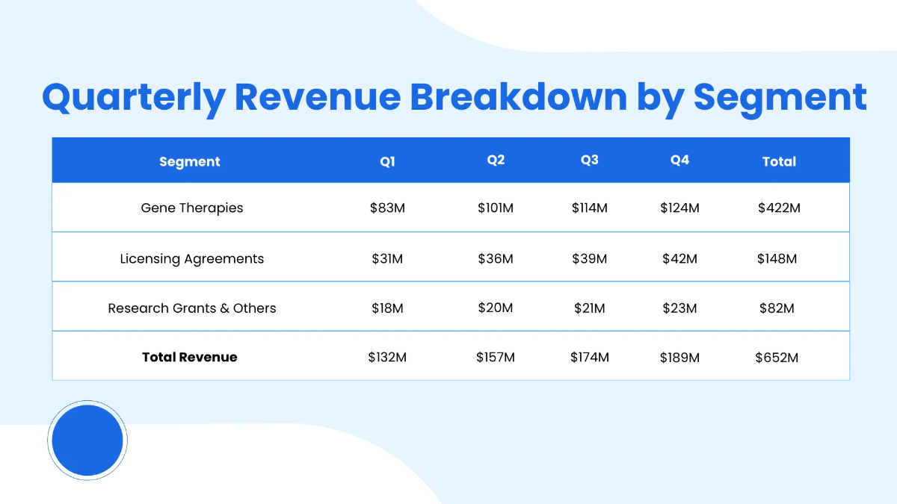Select the Q3 column header
Viewport: 897px width, 504px height.
[590, 161]
